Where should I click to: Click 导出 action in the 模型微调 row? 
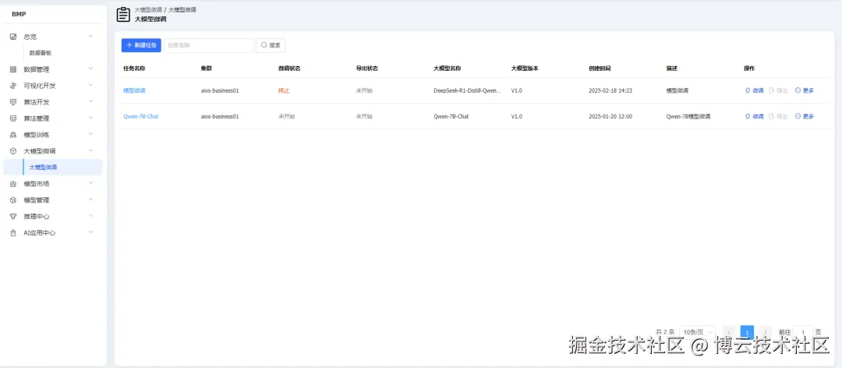pos(779,90)
